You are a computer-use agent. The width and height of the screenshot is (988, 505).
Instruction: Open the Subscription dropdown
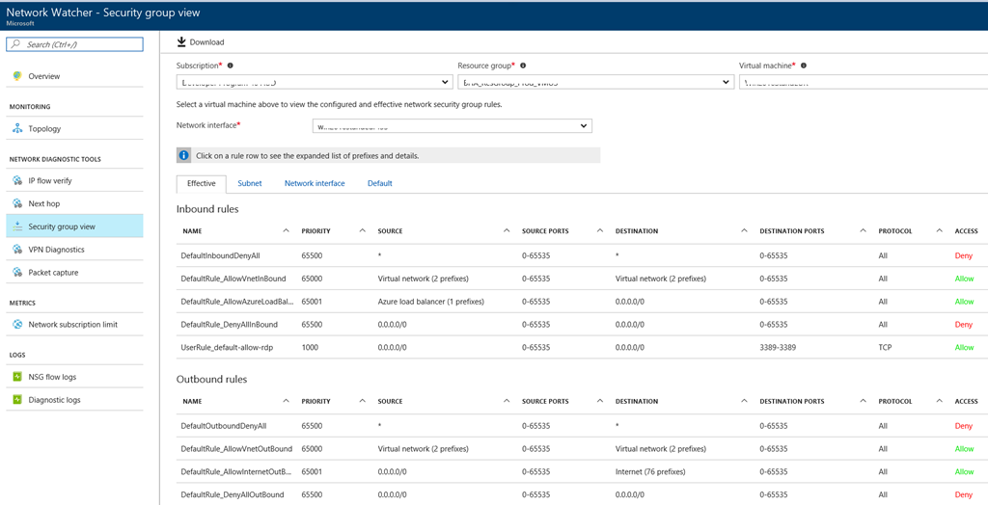pyautogui.click(x=314, y=83)
